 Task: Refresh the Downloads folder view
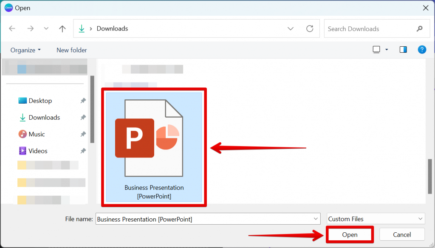(x=310, y=29)
